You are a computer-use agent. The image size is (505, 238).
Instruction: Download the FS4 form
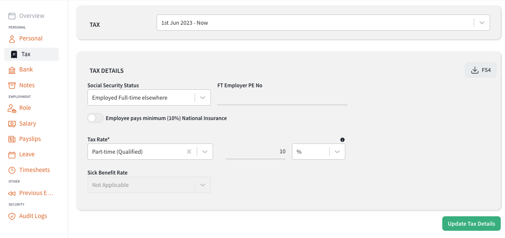pos(481,70)
